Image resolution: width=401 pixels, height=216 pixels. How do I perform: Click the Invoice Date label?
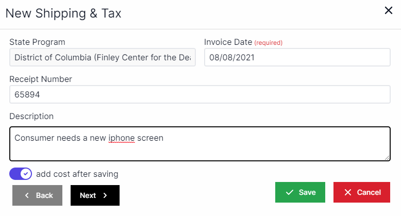point(228,42)
